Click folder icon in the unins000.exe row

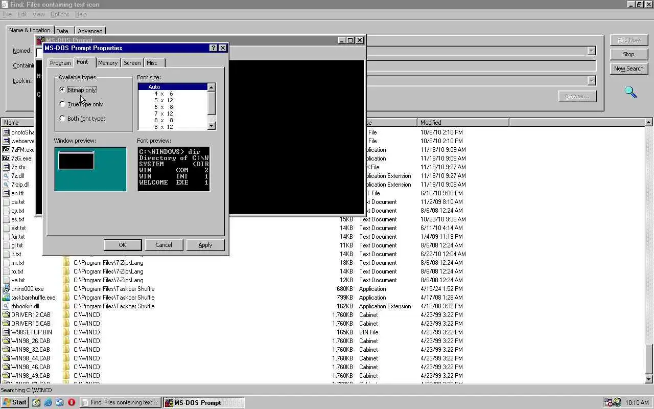(66, 289)
